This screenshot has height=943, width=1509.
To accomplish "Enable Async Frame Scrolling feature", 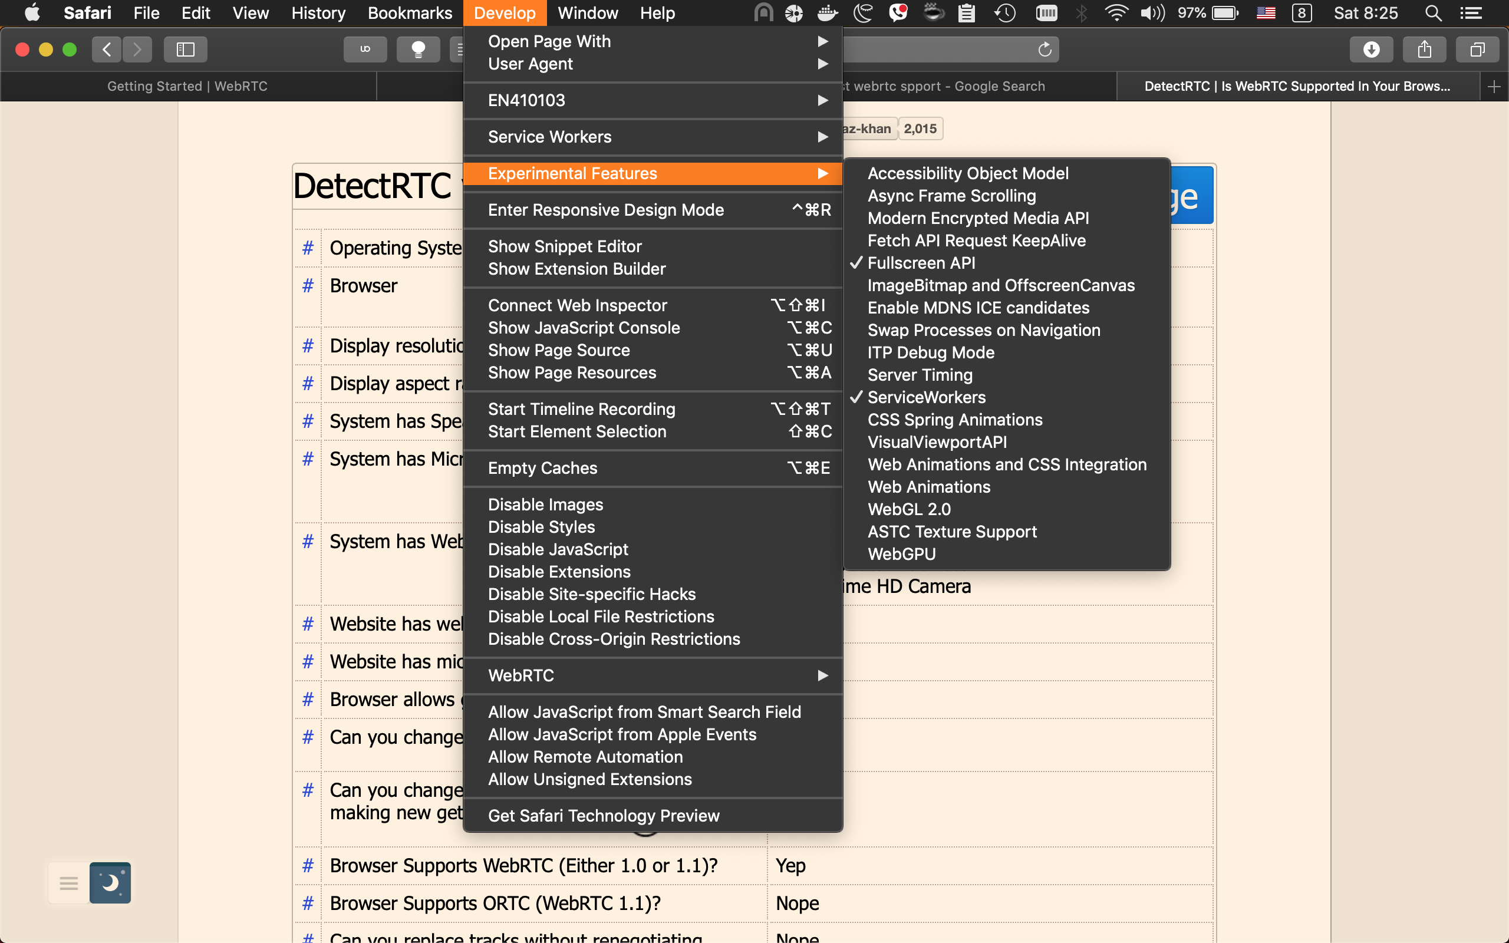I will [x=1006, y=196].
